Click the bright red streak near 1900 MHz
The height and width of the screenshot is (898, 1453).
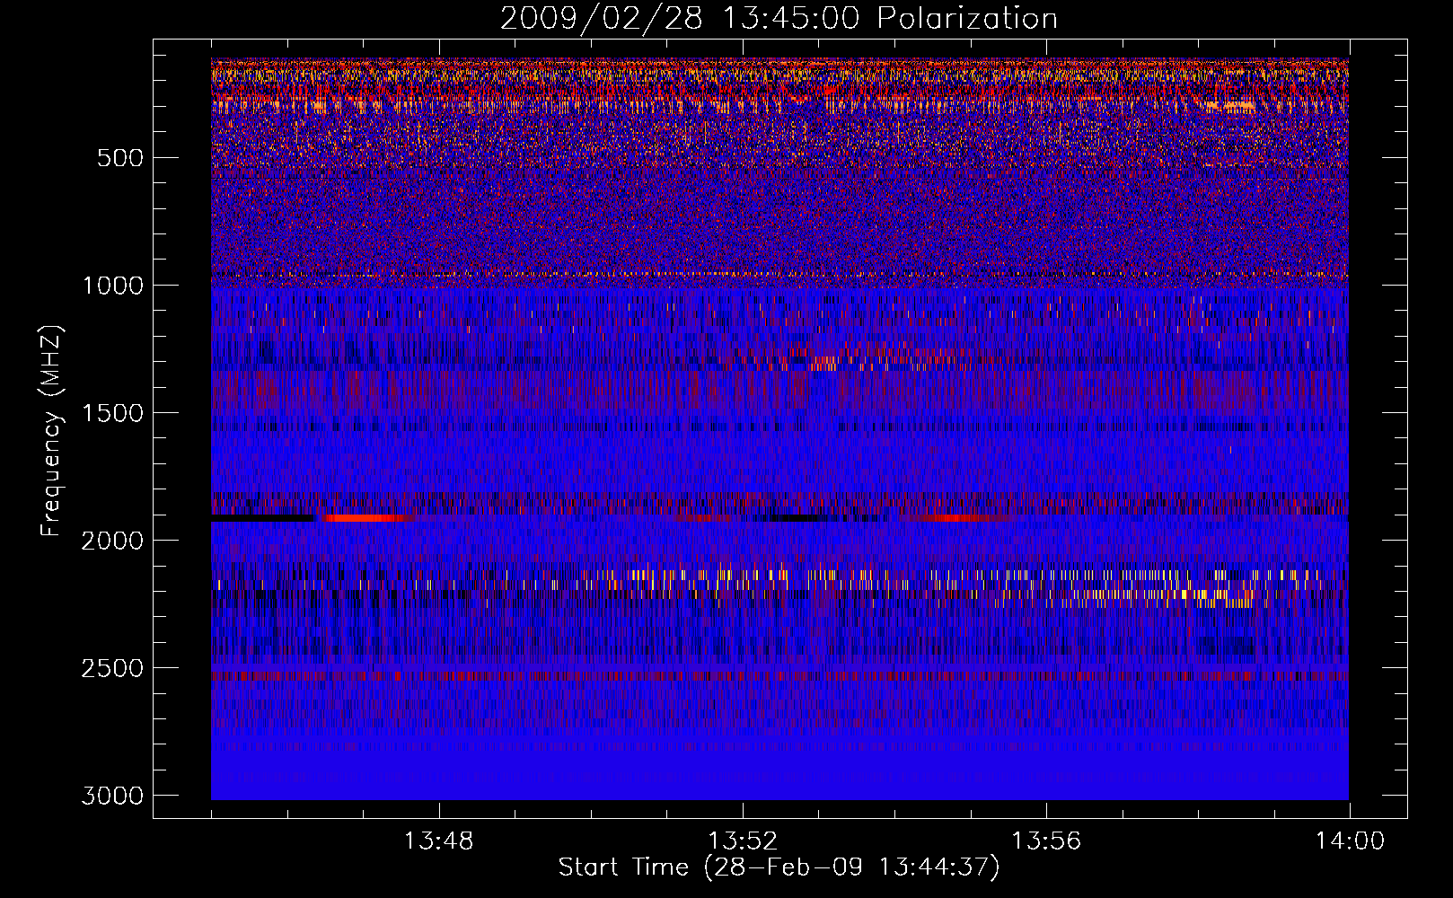368,518
